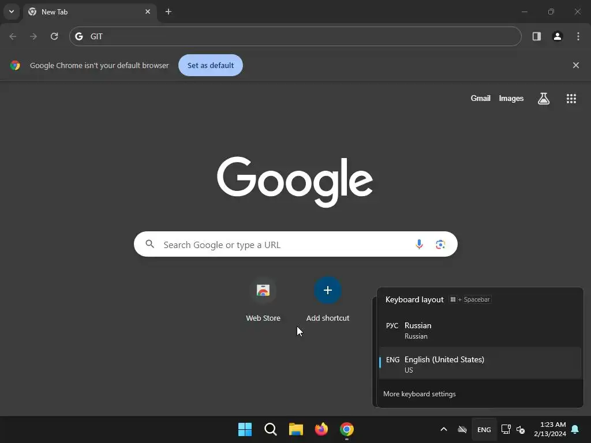The image size is (591, 443).
Task: Open Chrome three-dot menu
Action: [578, 36]
